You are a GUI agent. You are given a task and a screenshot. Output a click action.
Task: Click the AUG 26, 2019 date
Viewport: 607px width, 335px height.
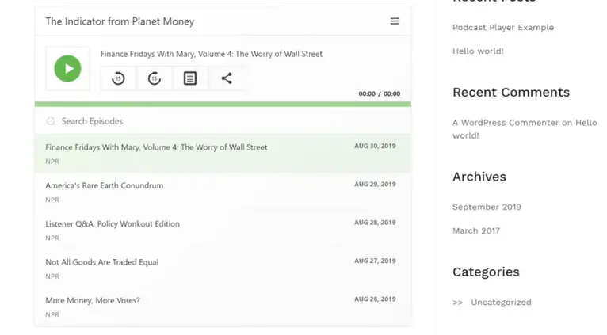point(375,299)
